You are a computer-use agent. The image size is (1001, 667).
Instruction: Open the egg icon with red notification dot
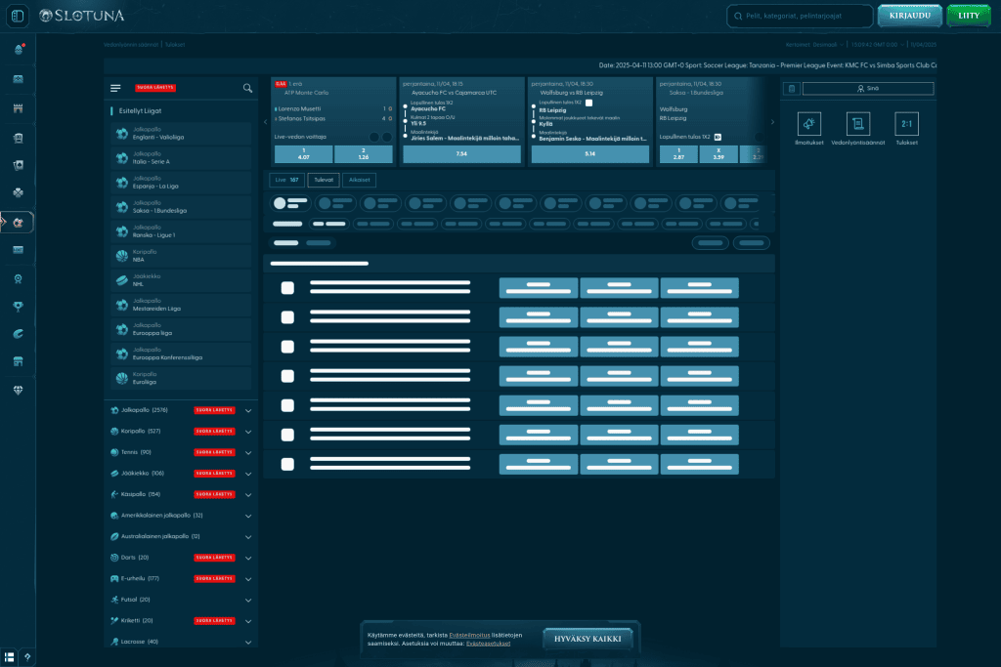pyautogui.click(x=19, y=49)
